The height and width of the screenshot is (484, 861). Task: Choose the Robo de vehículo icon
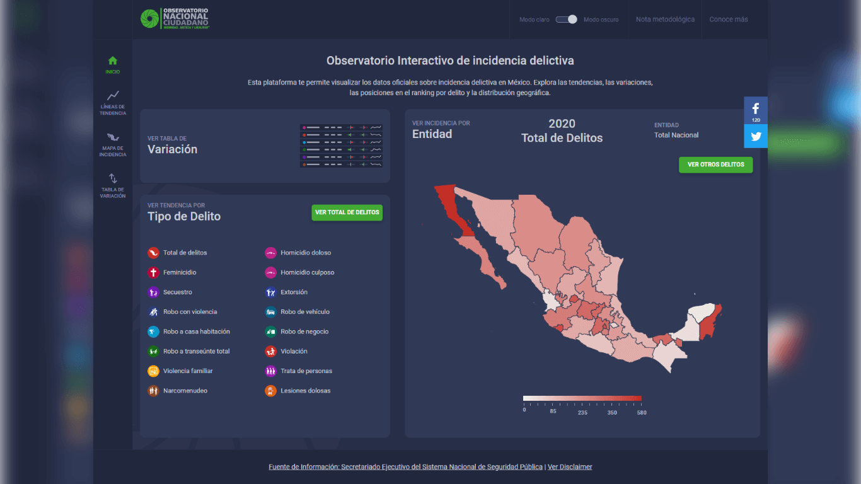(270, 312)
